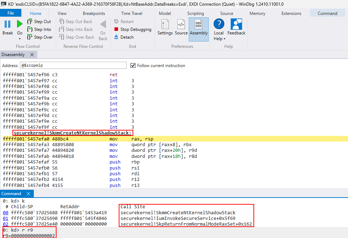Open the File menu
The image size is (348, 238).
11,13
